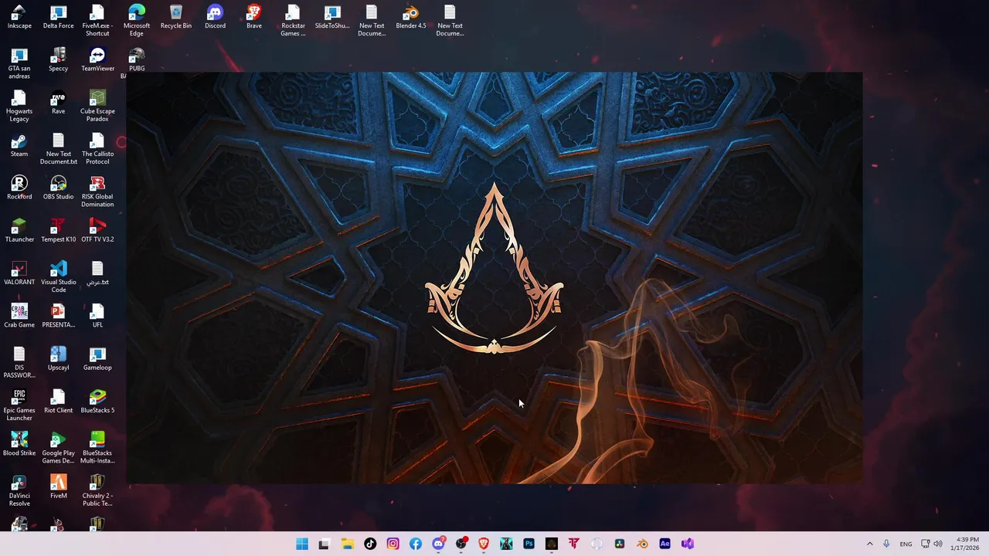Expand the hidden system tray icons

869,544
